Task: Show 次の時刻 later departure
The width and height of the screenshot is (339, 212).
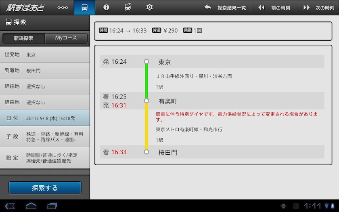Action: tap(319, 8)
